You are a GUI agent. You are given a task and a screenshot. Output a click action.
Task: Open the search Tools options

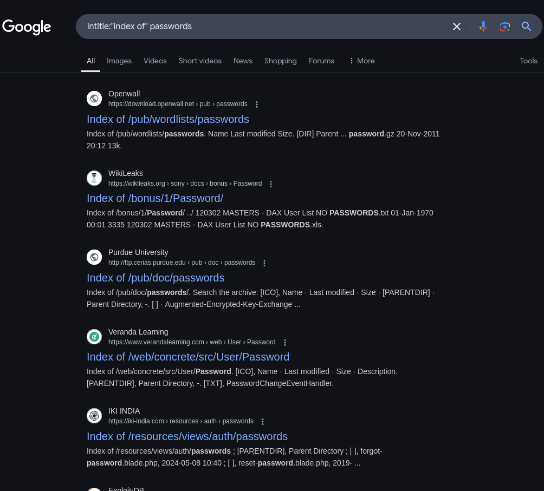pos(528,61)
